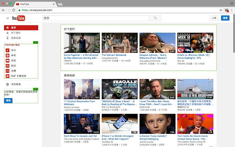Open a new browser tab
Image resolution: width=235 pixels, height=147 pixels.
60,4
